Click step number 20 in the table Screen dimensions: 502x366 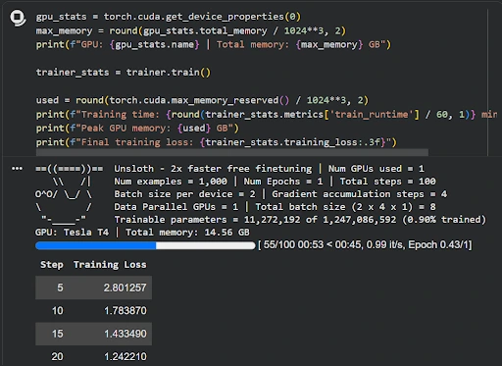tap(58, 356)
